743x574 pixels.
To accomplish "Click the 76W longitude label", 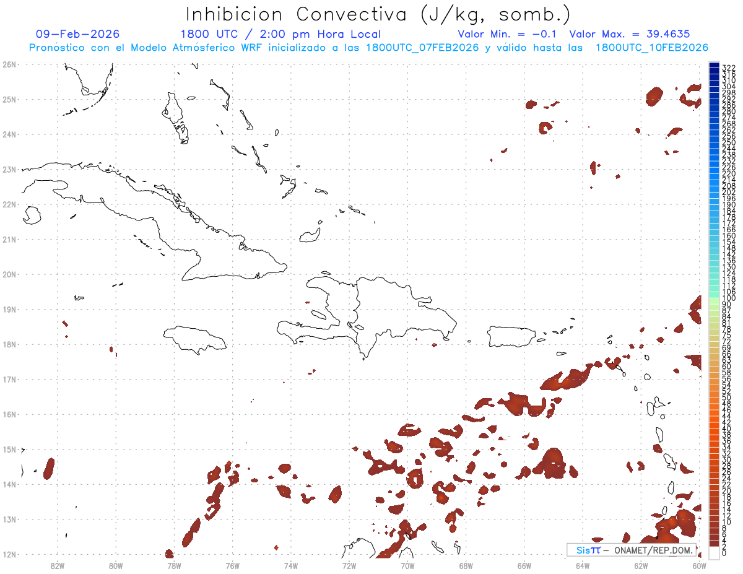I will click(233, 566).
